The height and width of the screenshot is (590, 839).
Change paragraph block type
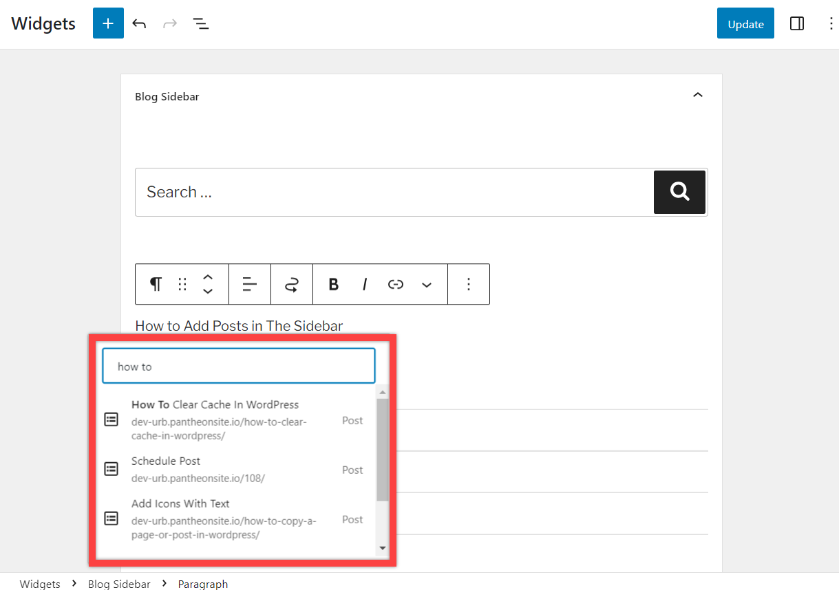coord(156,284)
